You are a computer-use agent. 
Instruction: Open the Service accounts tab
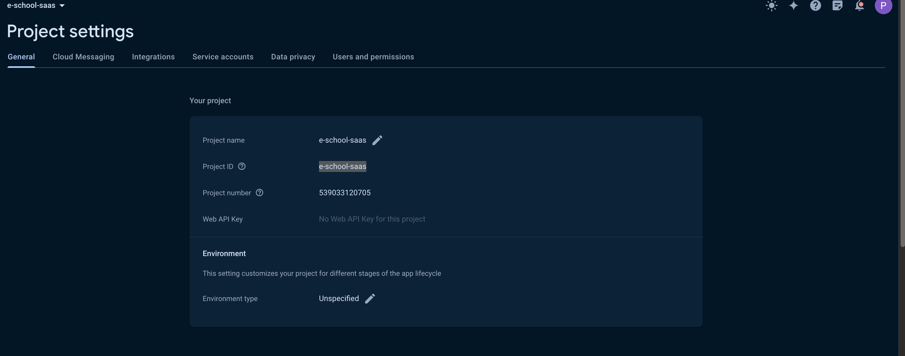point(223,57)
